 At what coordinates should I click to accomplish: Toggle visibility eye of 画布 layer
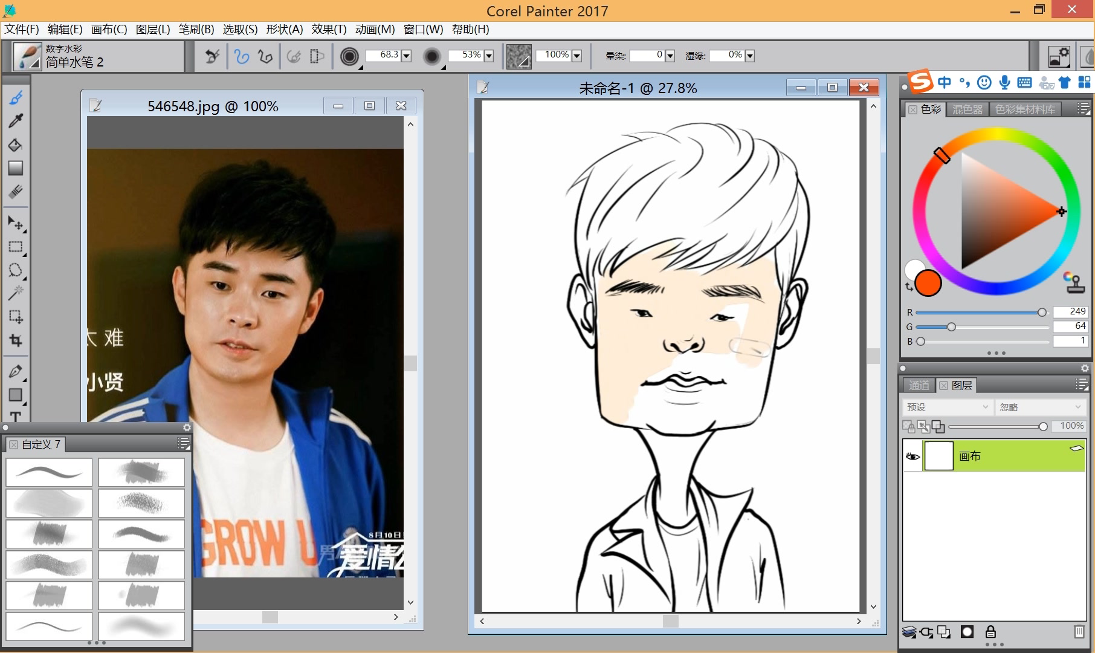pos(912,456)
